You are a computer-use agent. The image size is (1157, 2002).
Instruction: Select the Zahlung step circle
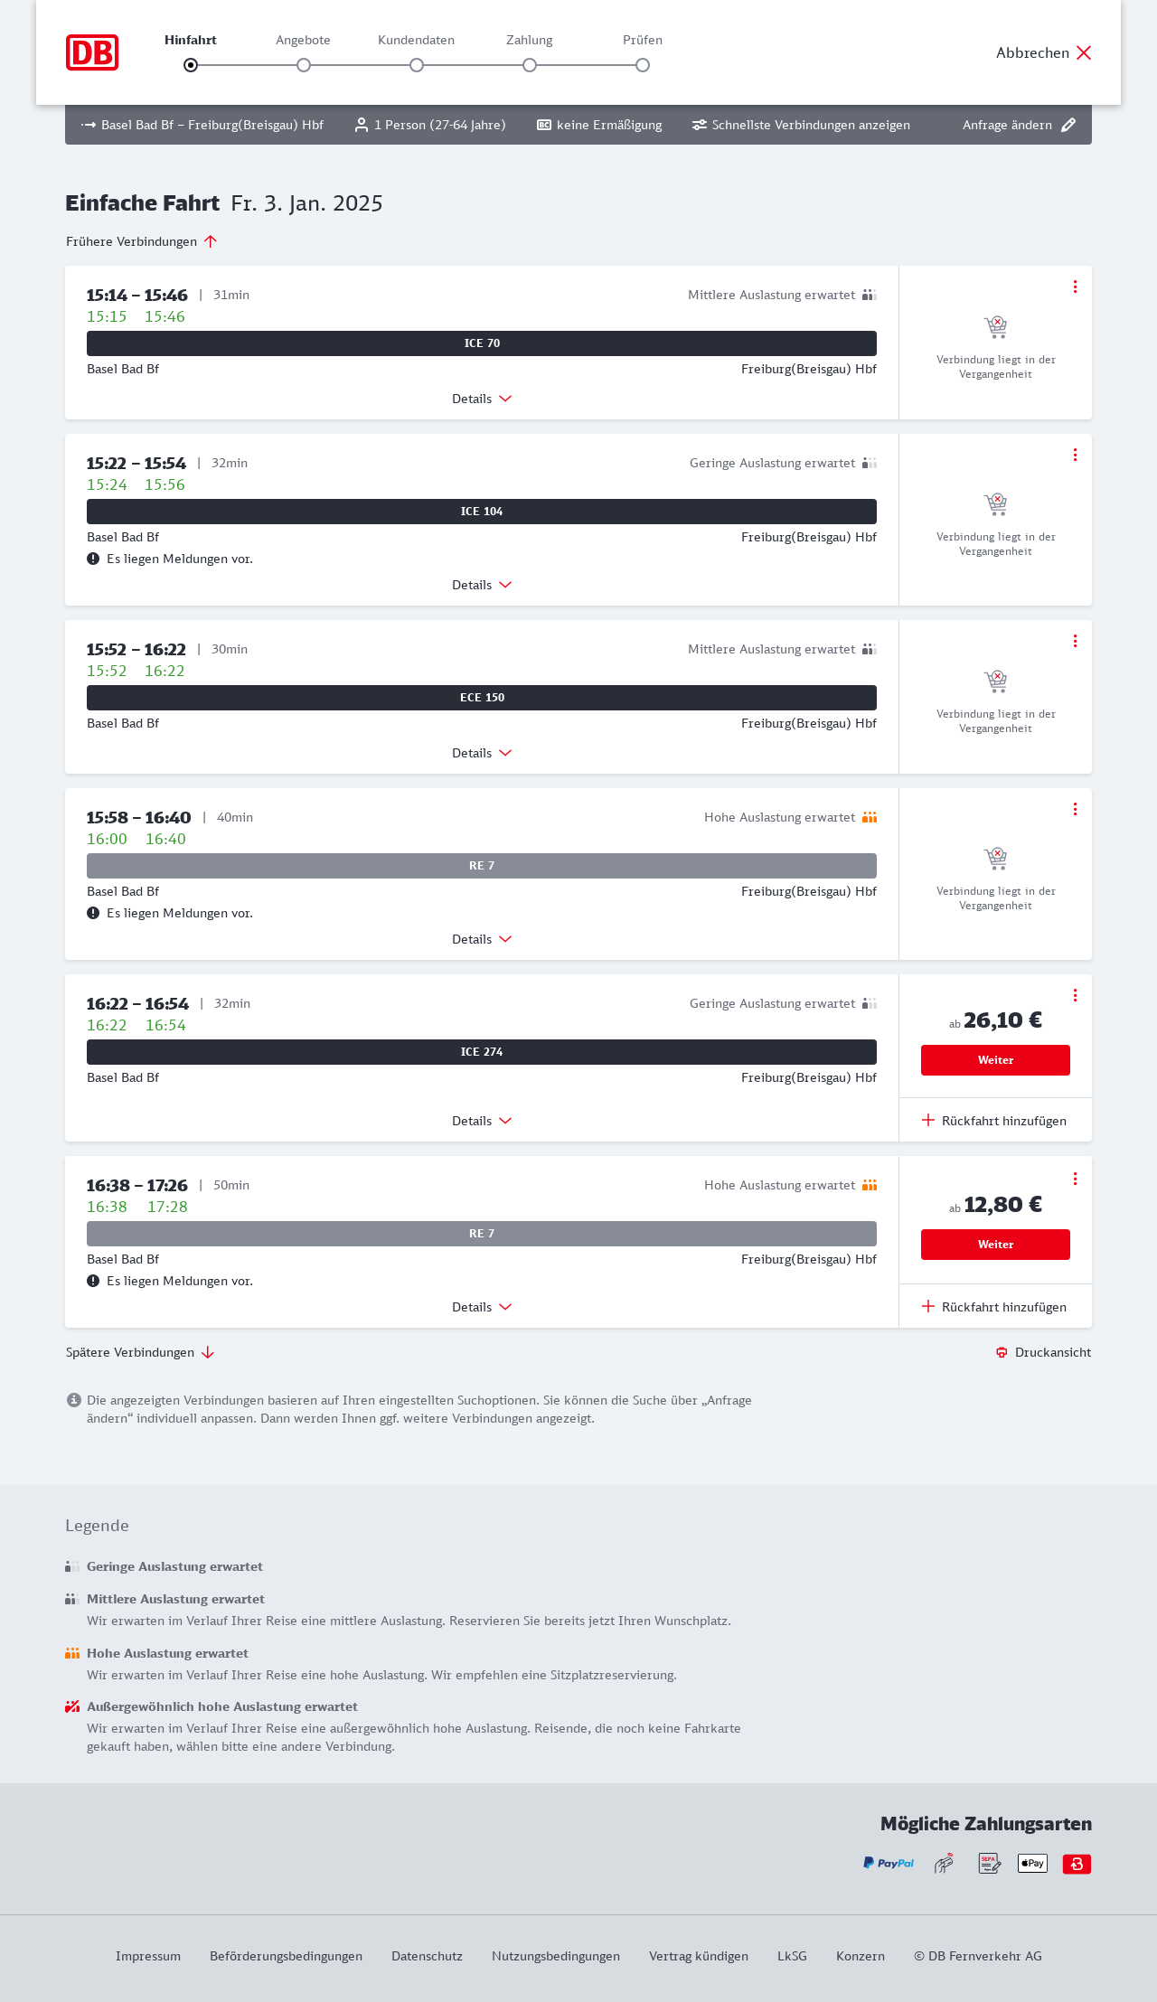[x=530, y=65]
